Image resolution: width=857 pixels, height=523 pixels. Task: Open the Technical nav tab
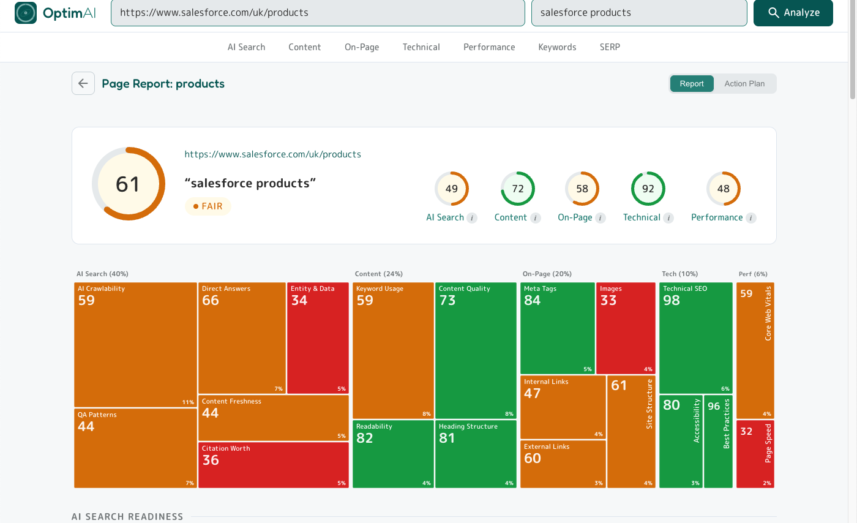(421, 47)
